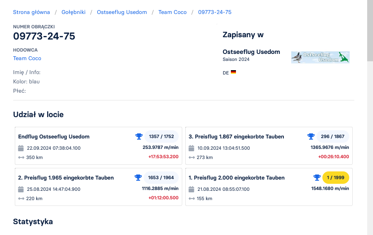Screen dimensions: 373x235
Task: Open the Endflug Ostseeflug Usedom race title
Action: 54,137
